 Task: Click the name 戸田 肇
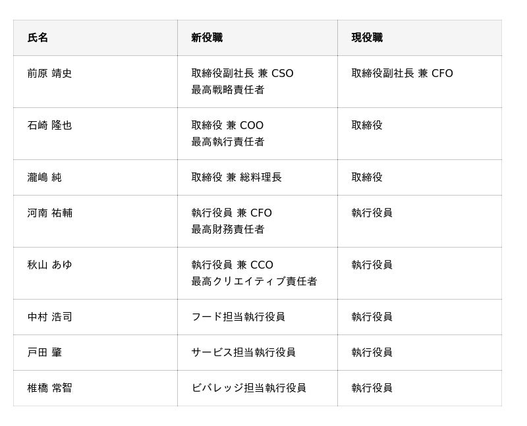[45, 353]
